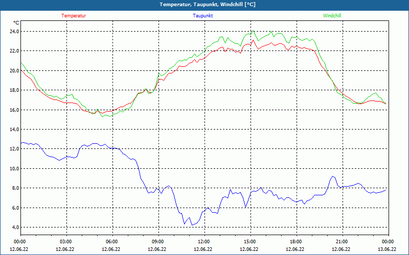Click the 12:00 time axis label
The height and width of the screenshot is (255, 409).
click(204, 242)
